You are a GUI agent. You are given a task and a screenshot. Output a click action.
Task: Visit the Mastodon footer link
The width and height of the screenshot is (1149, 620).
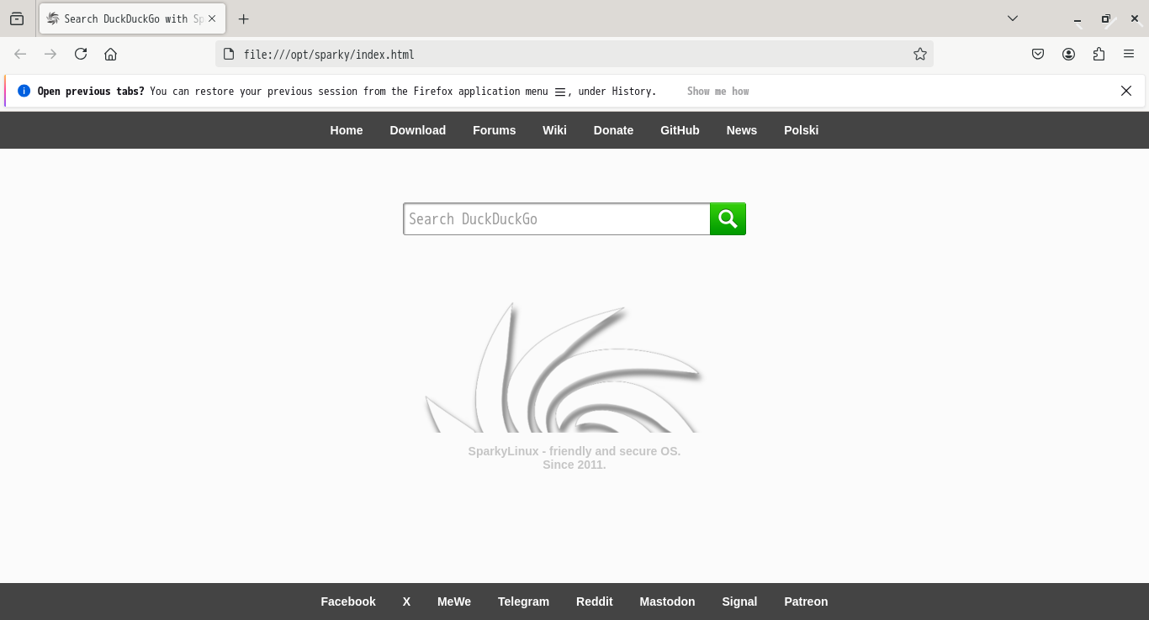point(667,602)
